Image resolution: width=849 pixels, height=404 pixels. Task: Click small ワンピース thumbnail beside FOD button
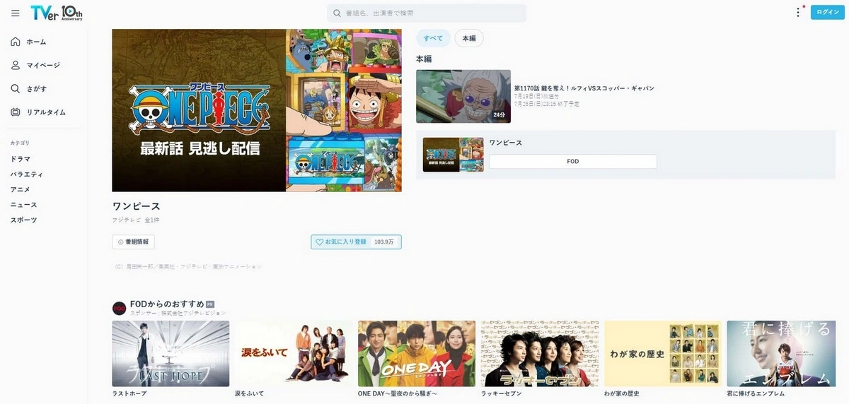[x=454, y=155]
